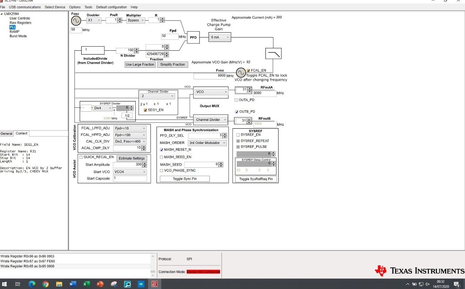
Task: Open the Channel Divider value dropdown
Action: pyautogui.click(x=158, y=96)
